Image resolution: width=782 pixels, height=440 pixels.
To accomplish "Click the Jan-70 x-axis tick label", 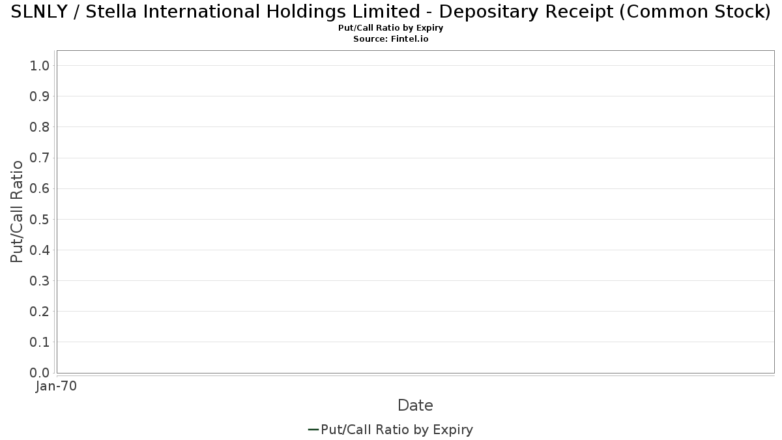I will coord(56,387).
